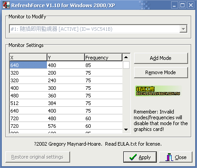Select the 480 cell in the 480x360 row

(28, 96)
